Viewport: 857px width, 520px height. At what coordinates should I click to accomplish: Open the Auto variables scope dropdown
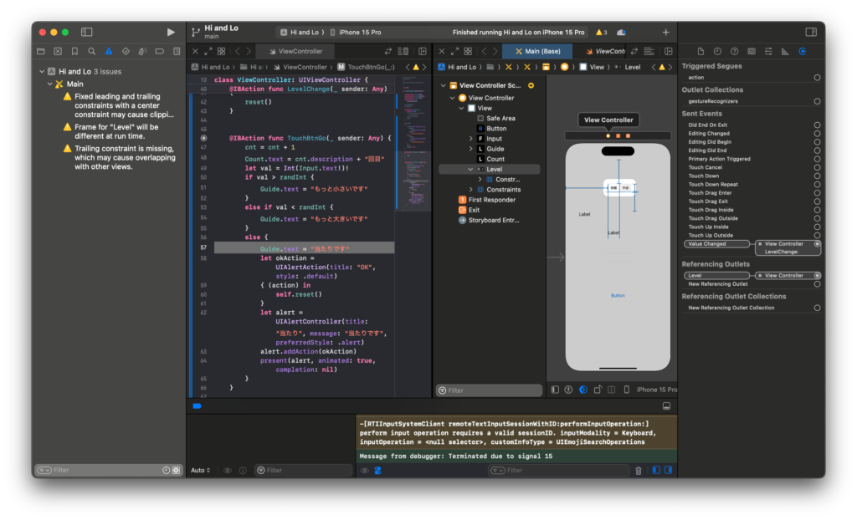[x=201, y=471]
